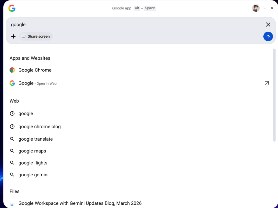Pick the "google gemini" search suggestion
The width and height of the screenshot is (278, 208).
(33, 175)
